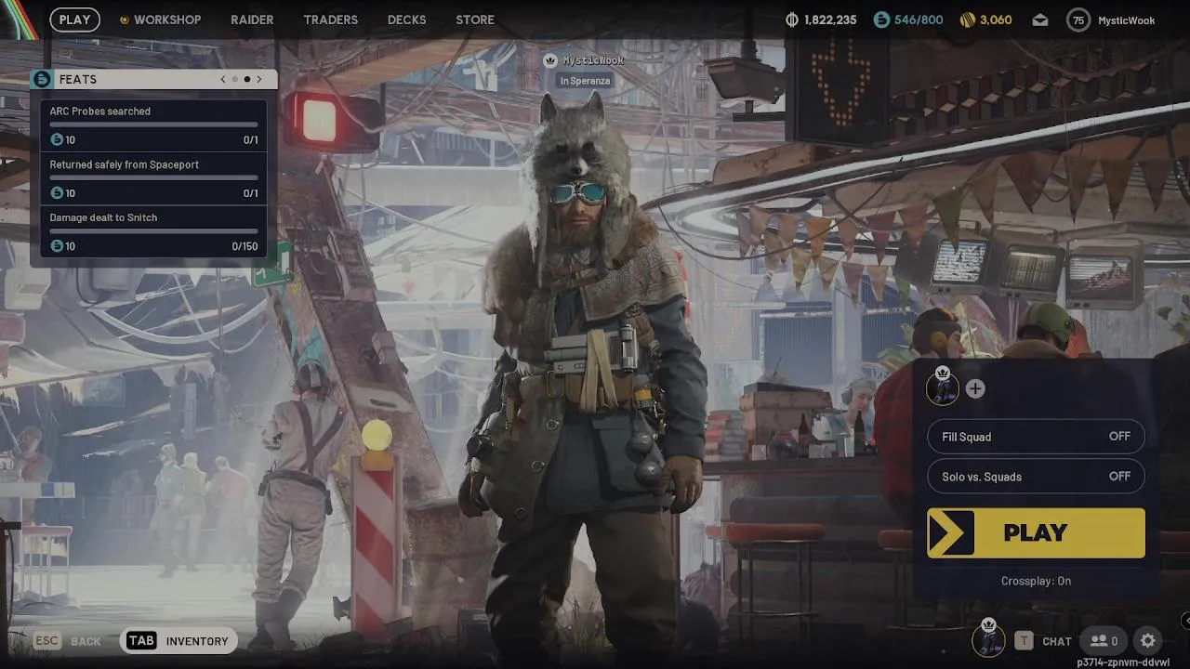Open the mail inbox icon
The image size is (1190, 669).
coord(1039,20)
